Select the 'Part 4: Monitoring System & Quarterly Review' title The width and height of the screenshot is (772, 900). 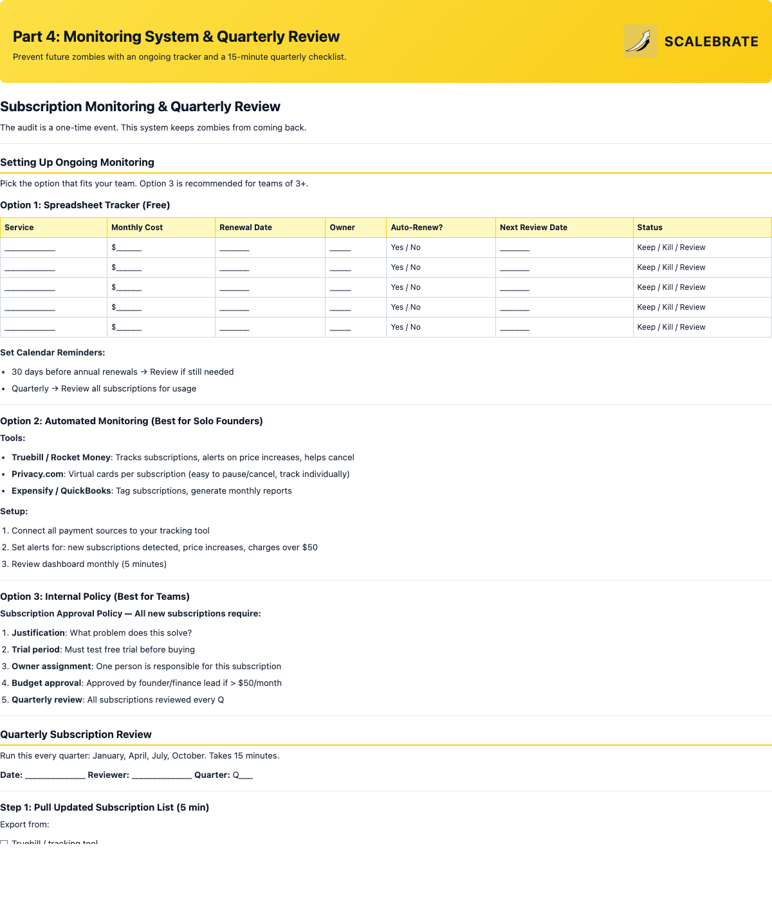(x=176, y=37)
